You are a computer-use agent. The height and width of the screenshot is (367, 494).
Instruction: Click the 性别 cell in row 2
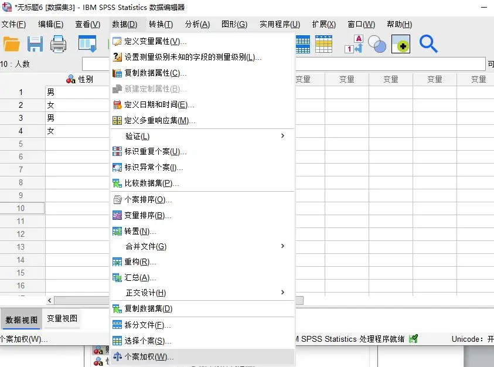pyautogui.click(x=77, y=106)
